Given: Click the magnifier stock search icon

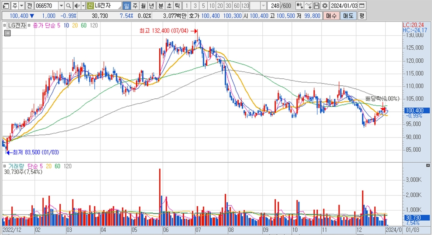Looking at the screenshot, I should tap(69, 6).
